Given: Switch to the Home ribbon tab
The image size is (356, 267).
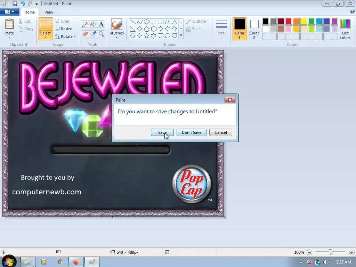Looking at the screenshot, I should pos(30,12).
